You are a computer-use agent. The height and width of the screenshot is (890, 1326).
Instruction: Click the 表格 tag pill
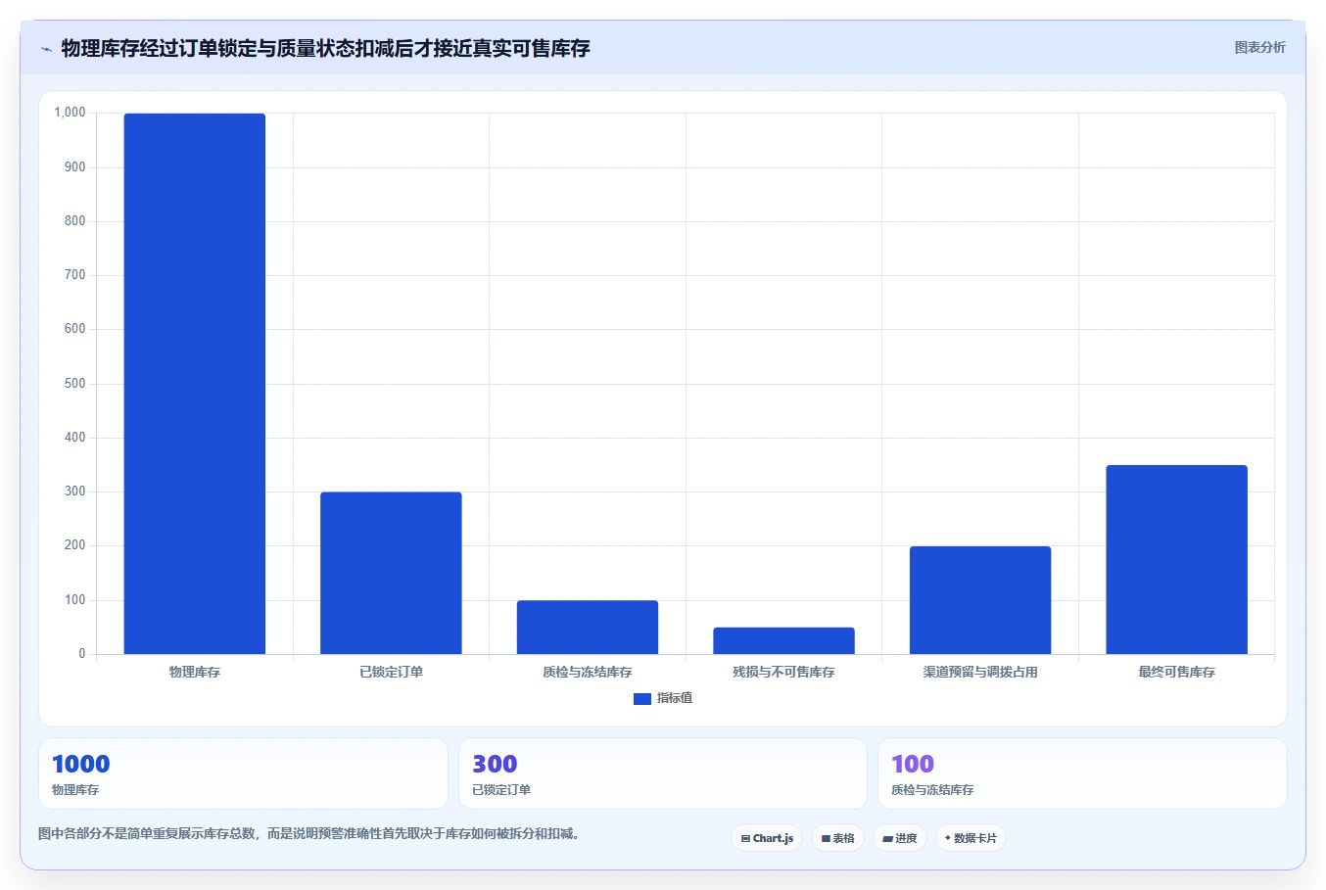point(837,838)
